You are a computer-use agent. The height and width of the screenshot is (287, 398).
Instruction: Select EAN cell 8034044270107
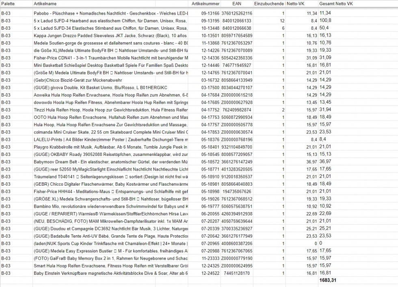click(x=237, y=87)
